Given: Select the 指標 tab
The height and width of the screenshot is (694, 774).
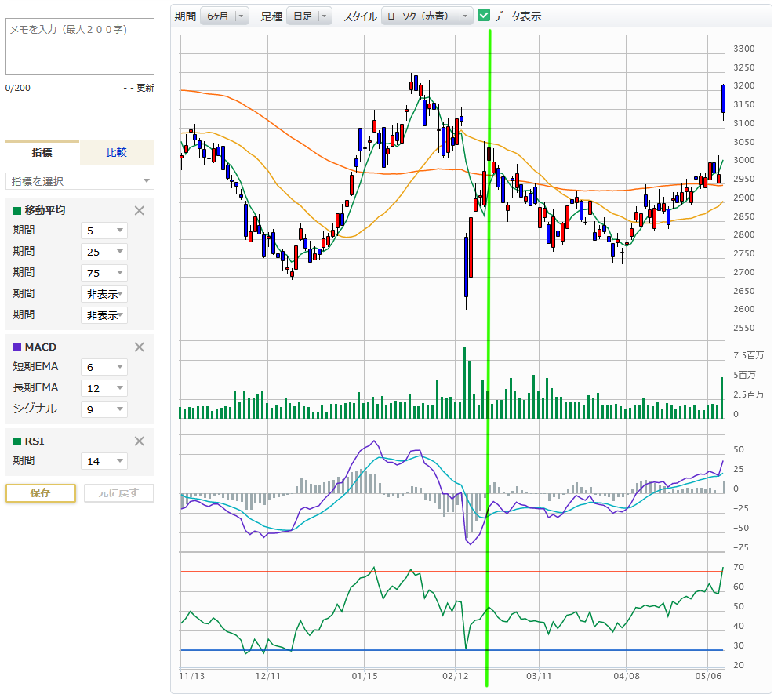Looking at the screenshot, I should coord(42,152).
